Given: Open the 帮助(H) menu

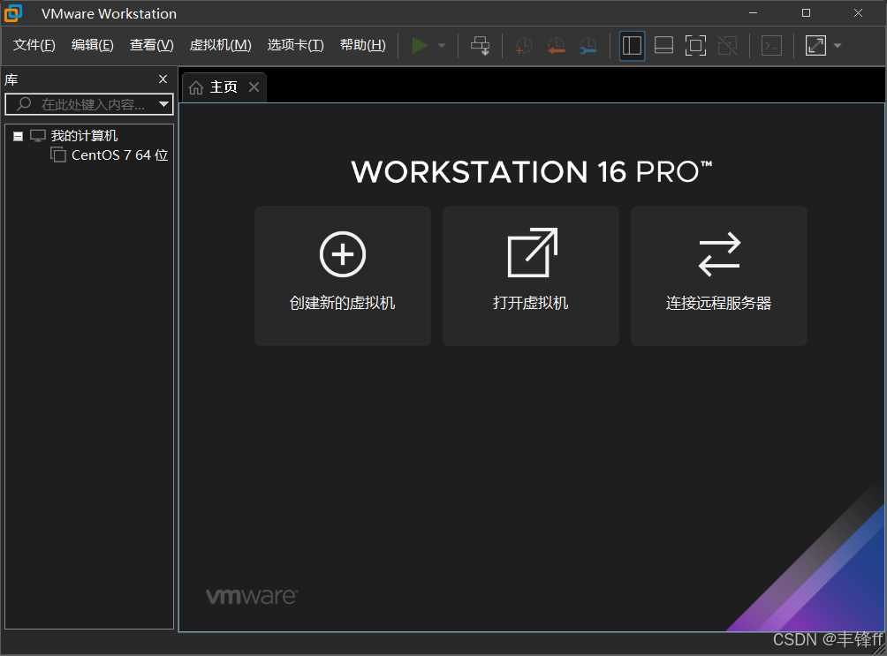Looking at the screenshot, I should click(362, 45).
